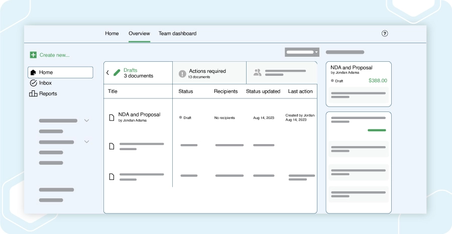Screen dimensions: 452x234
Task: Click the Recipients column header
Action: click(x=225, y=91)
